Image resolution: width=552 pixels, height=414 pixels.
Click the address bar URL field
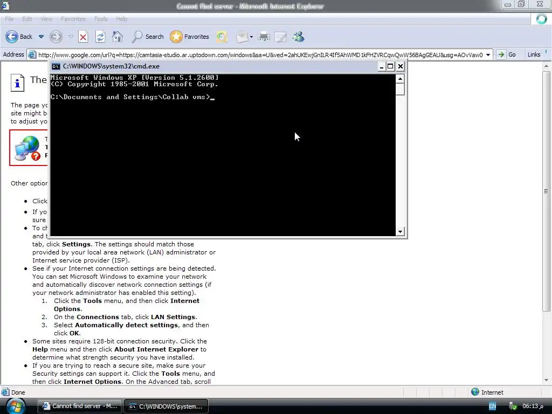(x=260, y=55)
